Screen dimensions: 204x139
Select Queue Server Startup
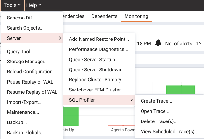tap(99, 60)
